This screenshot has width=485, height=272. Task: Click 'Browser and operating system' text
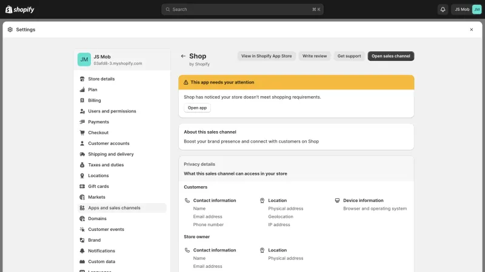(375, 209)
